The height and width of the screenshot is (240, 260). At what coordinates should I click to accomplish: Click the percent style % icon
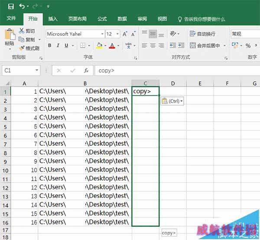pos(248,46)
